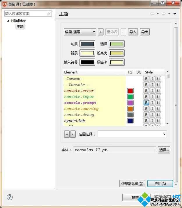
Task: Apply changes with 应用(A)
Action: click(160, 184)
